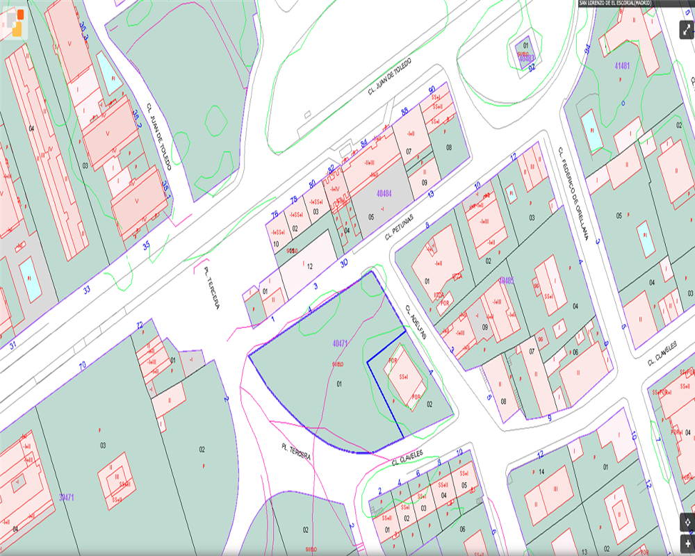
Task: Zoom in using the plus button
Action: click(687, 543)
